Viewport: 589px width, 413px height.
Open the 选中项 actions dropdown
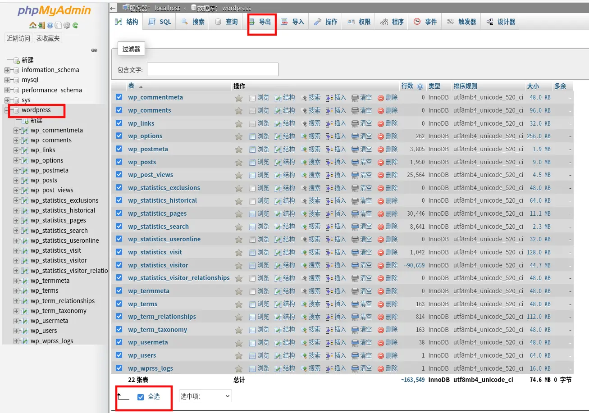click(x=205, y=396)
